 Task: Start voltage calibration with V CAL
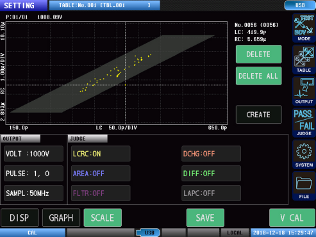(292, 218)
